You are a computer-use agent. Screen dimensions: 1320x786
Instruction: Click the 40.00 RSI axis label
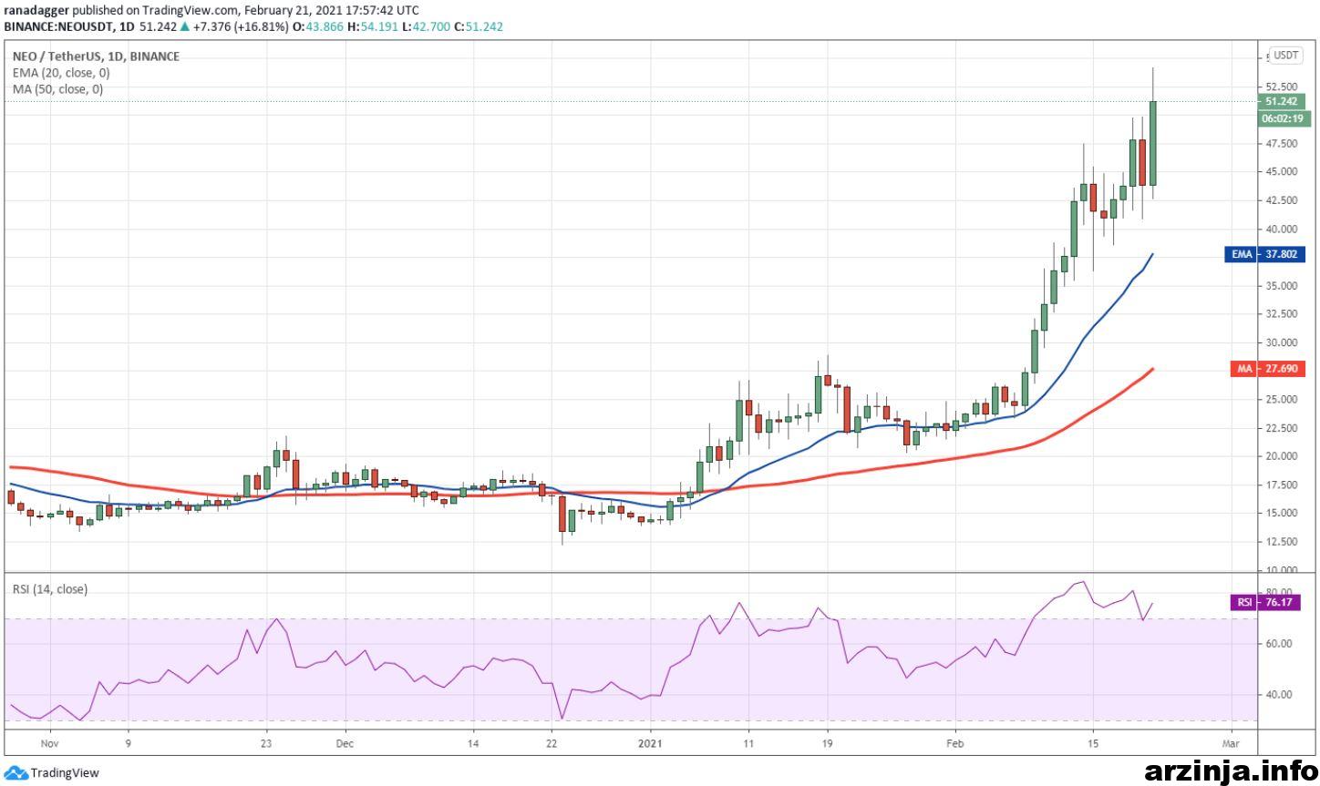[x=1279, y=695]
